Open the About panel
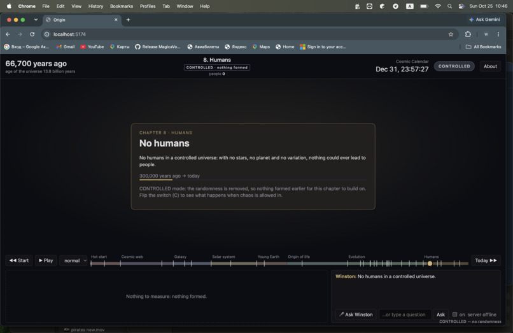 pyautogui.click(x=490, y=66)
